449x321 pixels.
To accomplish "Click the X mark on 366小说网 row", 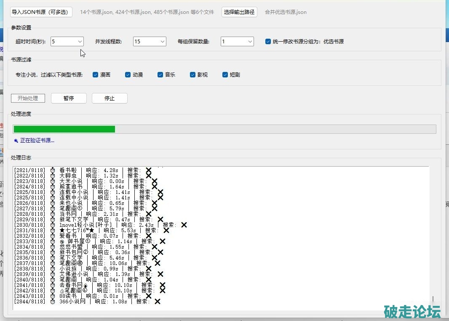I will (157, 301).
